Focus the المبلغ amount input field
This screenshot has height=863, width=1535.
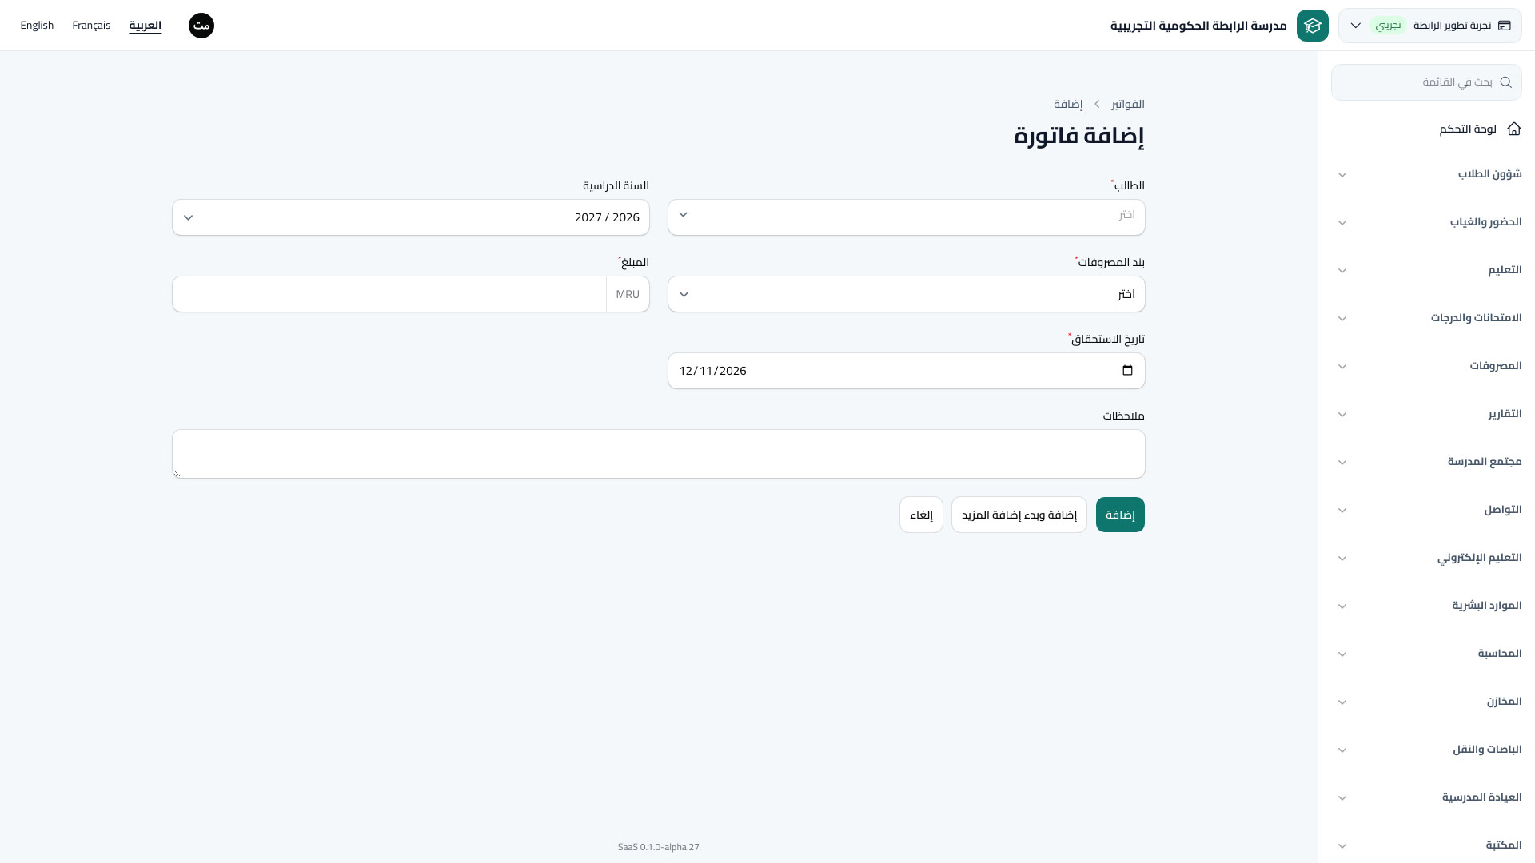coord(389,294)
